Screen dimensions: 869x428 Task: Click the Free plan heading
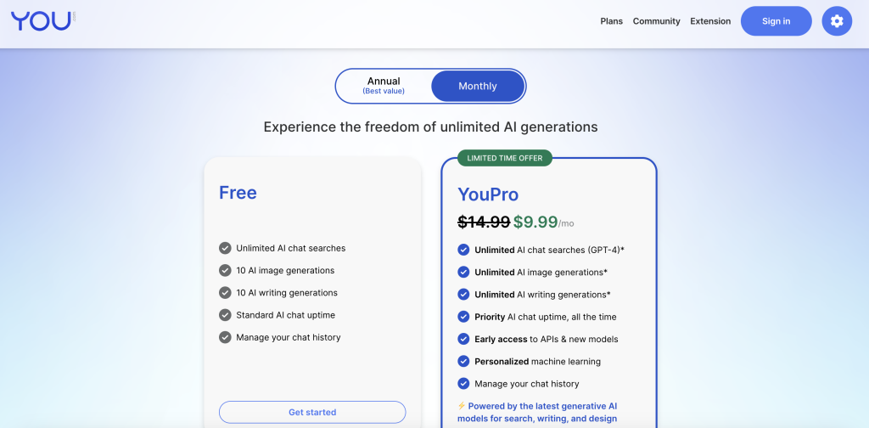point(238,193)
